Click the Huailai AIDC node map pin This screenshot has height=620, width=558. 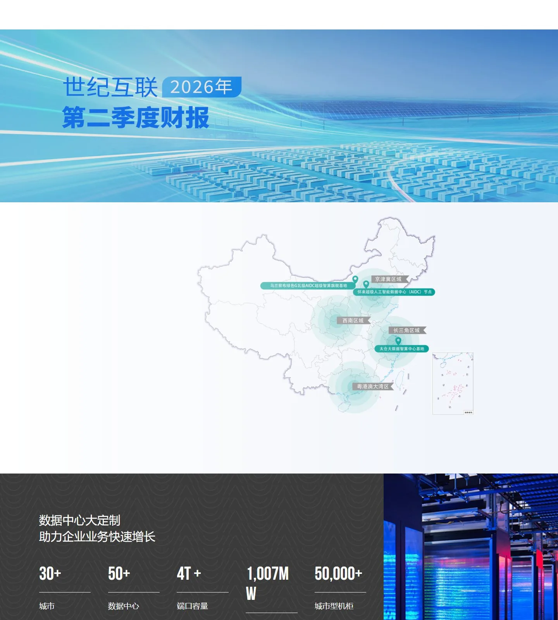click(x=366, y=284)
